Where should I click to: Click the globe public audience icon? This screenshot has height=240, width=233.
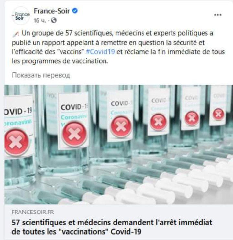[54, 20]
